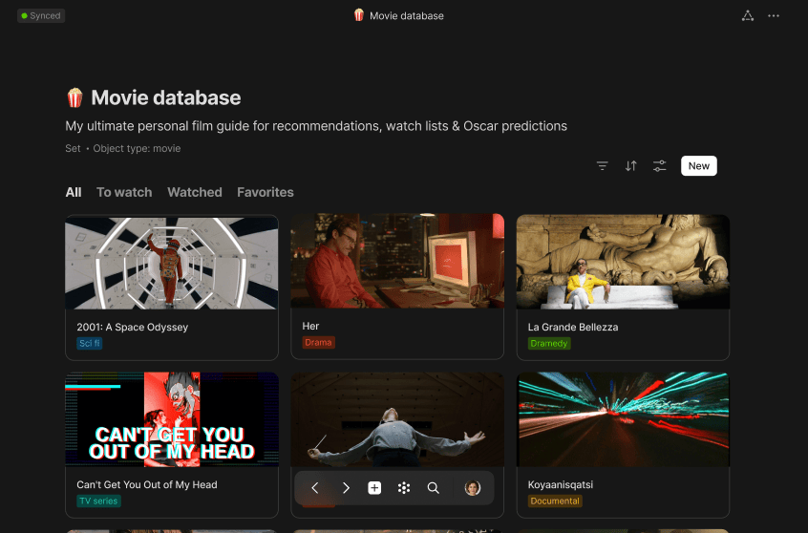Click the Her title text
The height and width of the screenshot is (533, 808).
point(310,327)
